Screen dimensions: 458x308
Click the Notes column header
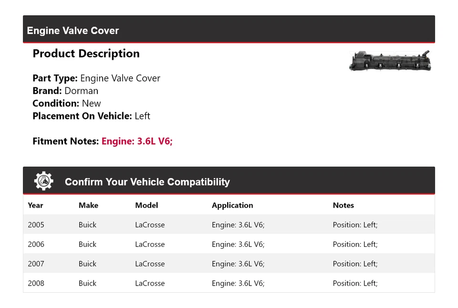click(343, 205)
